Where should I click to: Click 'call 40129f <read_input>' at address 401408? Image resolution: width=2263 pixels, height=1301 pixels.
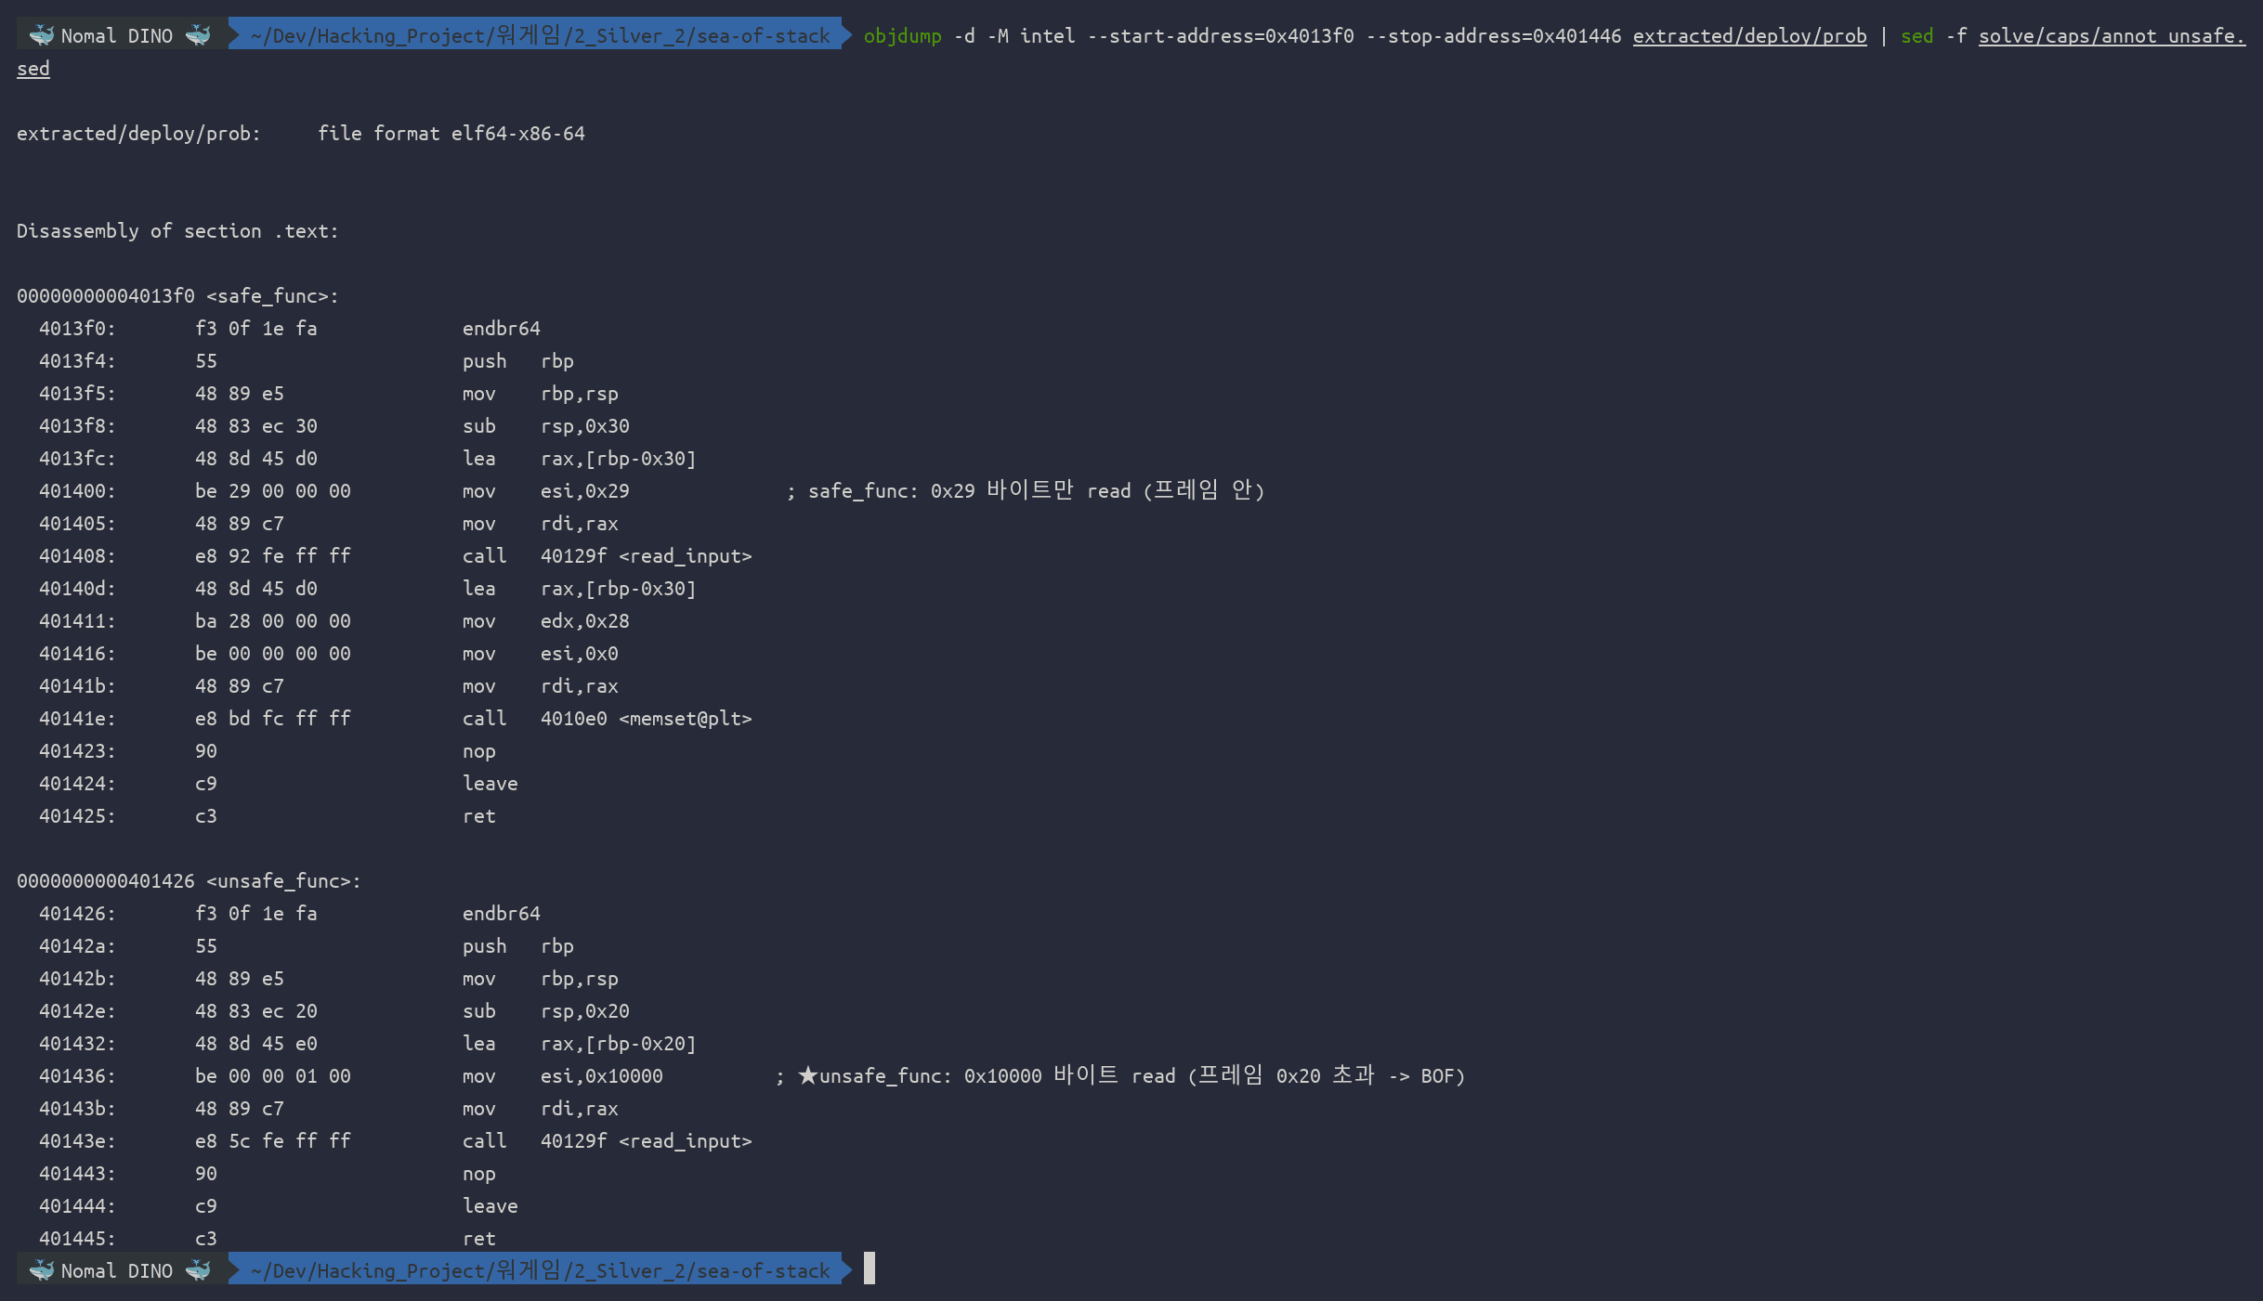pyautogui.click(x=608, y=556)
